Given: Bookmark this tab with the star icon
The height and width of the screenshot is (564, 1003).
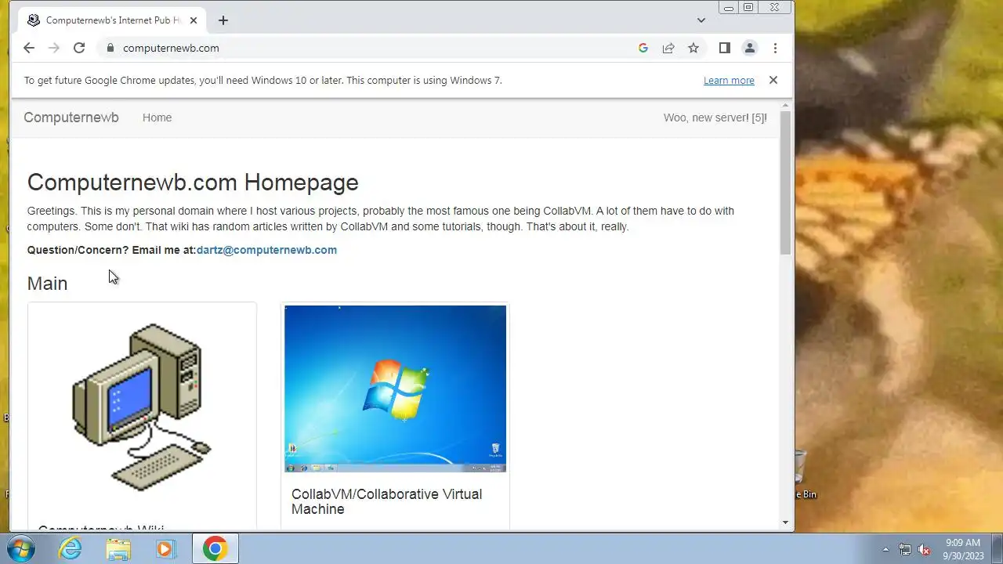Looking at the screenshot, I should (x=693, y=48).
